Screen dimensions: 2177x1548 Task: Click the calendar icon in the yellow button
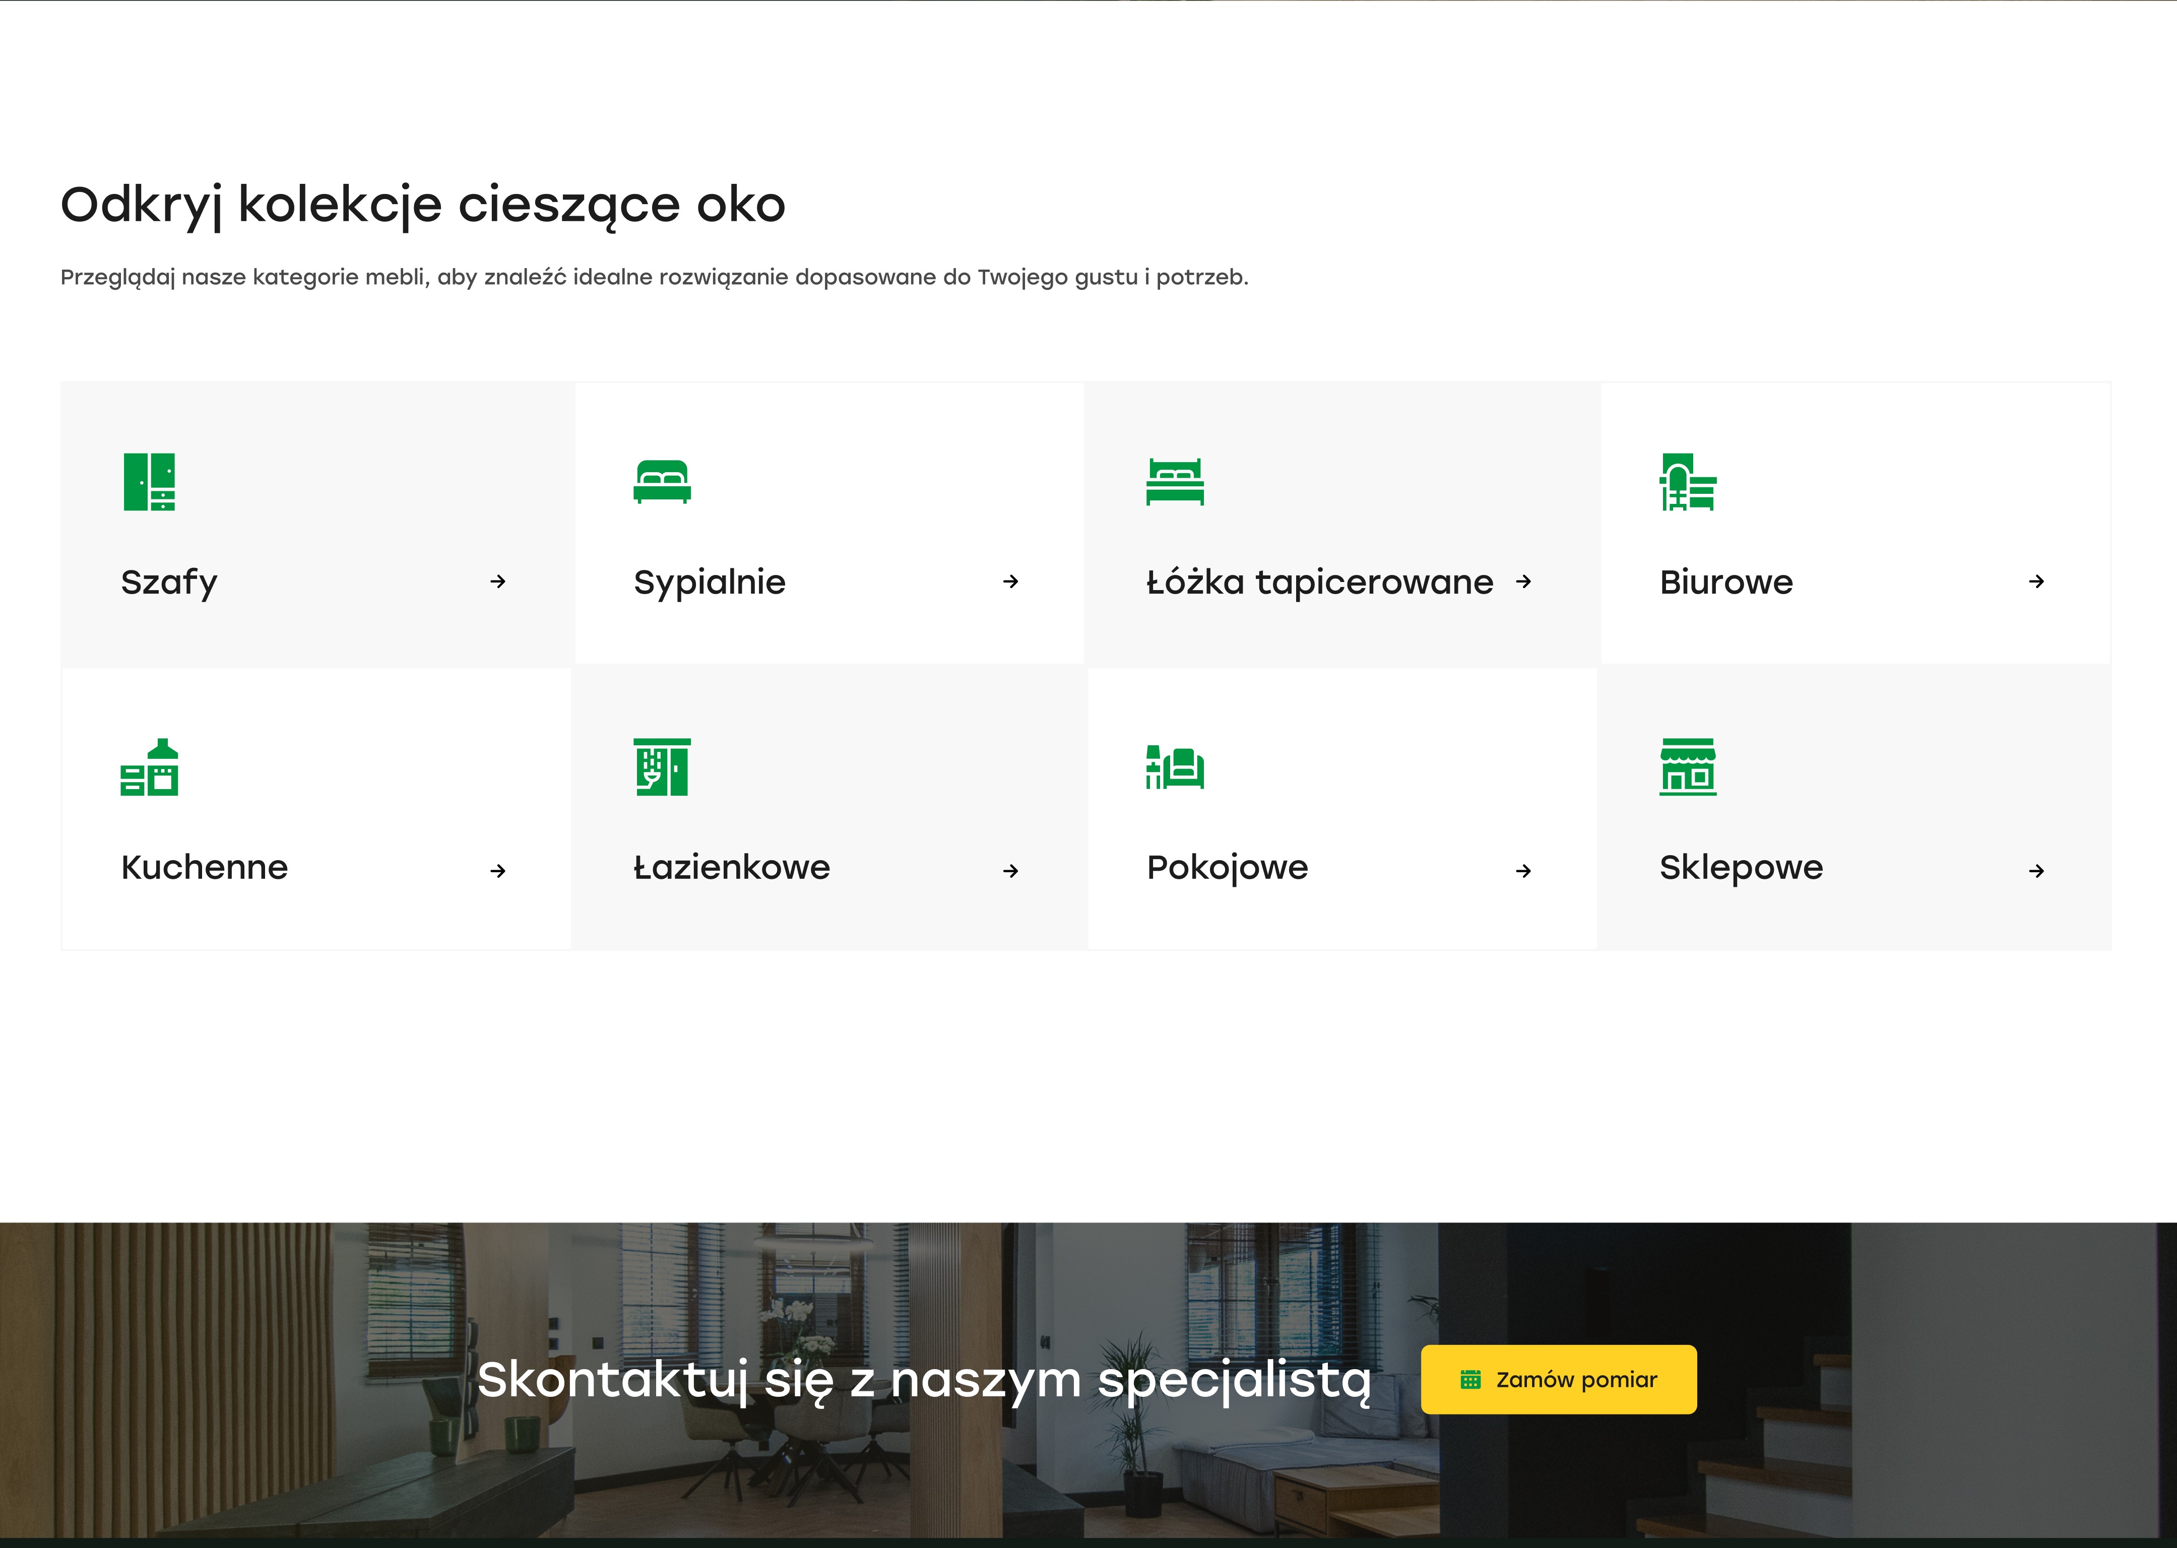pos(1470,1379)
